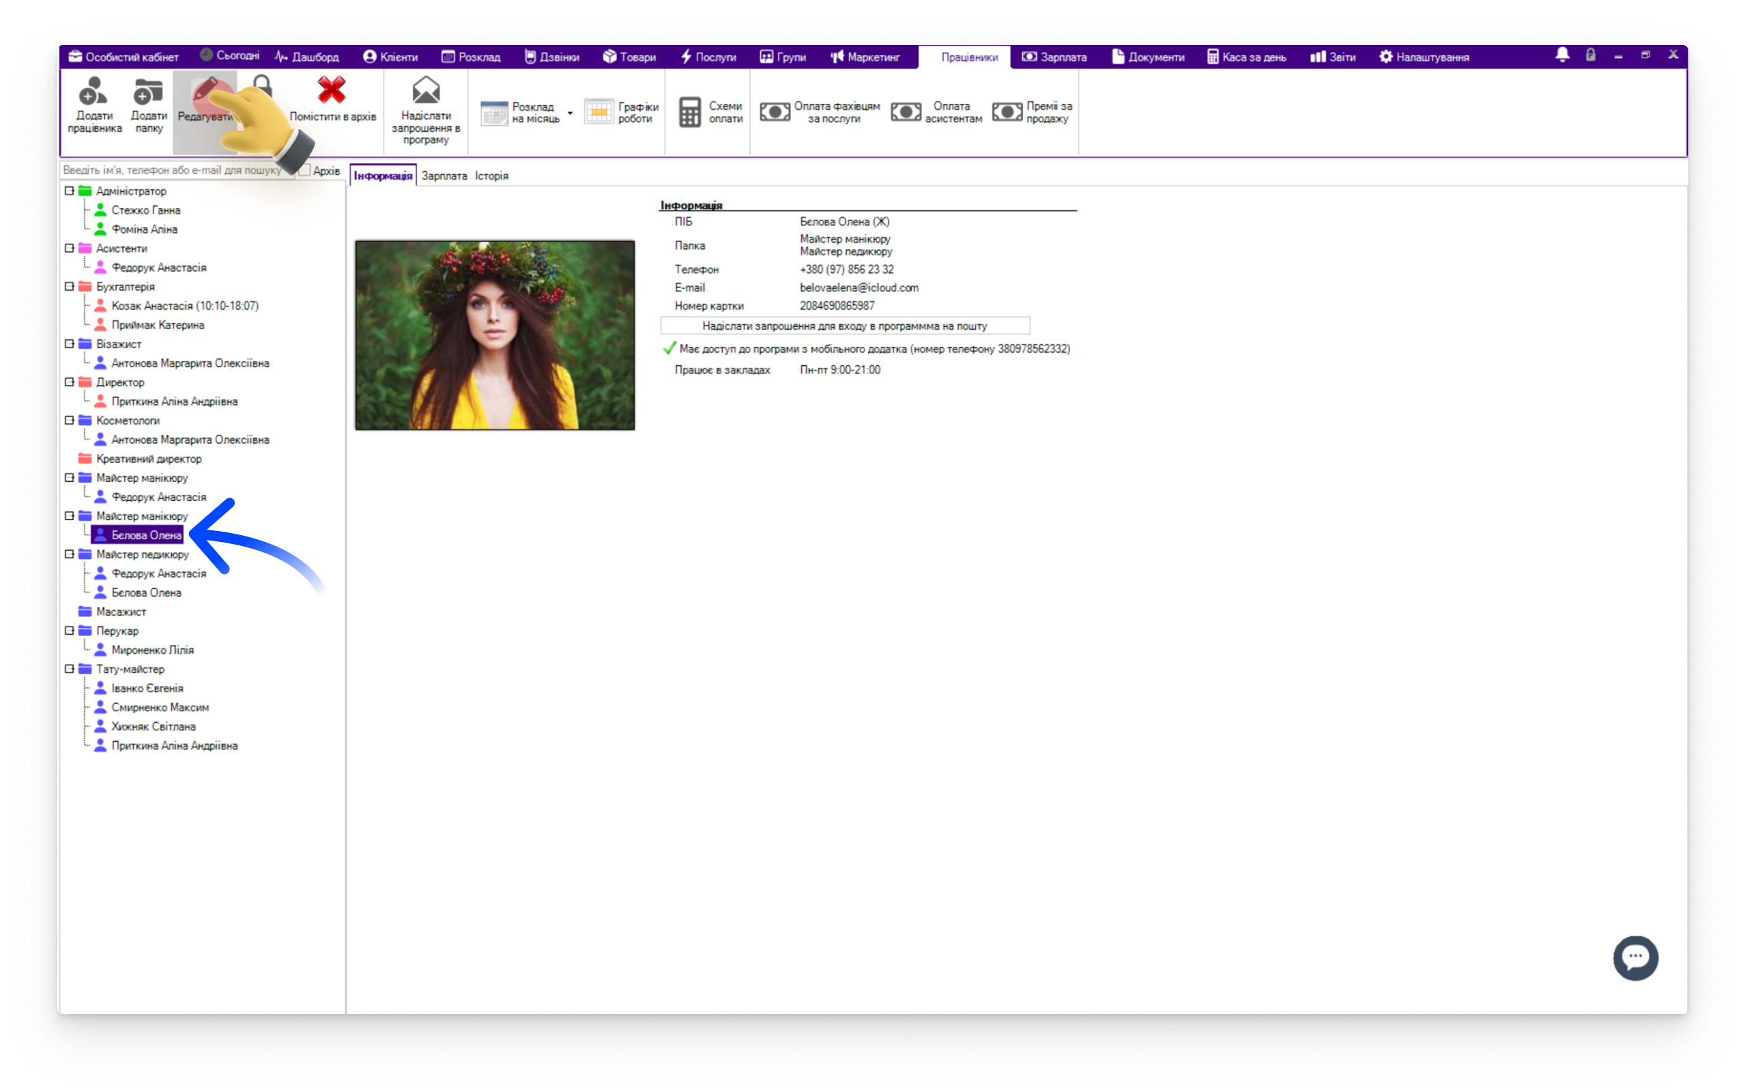Open the Settings (Налаштування) section

[x=1424, y=57]
